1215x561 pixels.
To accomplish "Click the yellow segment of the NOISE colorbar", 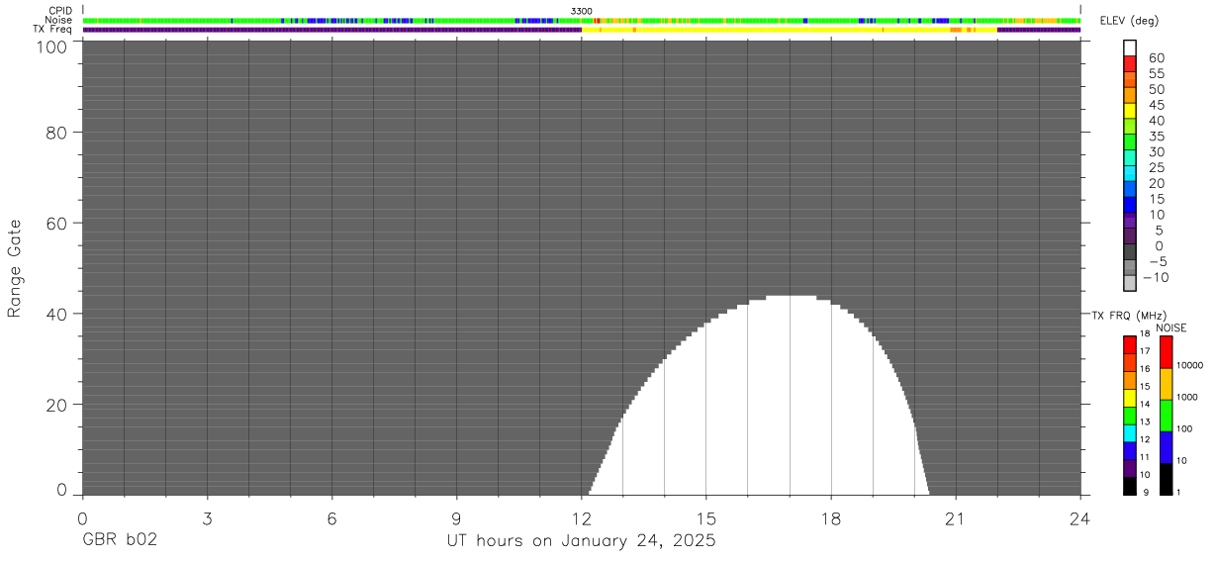I will point(1166,383).
